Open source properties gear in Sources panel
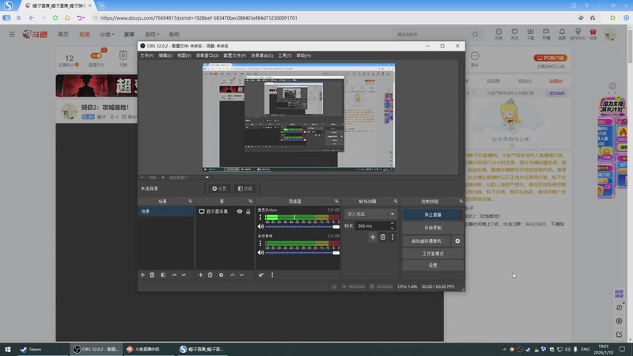The height and width of the screenshot is (356, 633). (x=221, y=275)
